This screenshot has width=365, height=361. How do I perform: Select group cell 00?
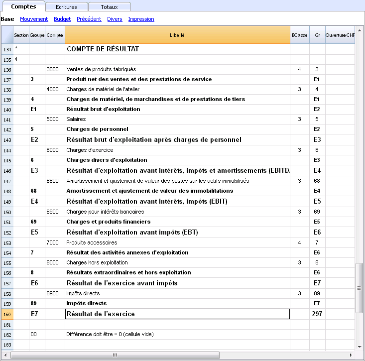coord(37,335)
